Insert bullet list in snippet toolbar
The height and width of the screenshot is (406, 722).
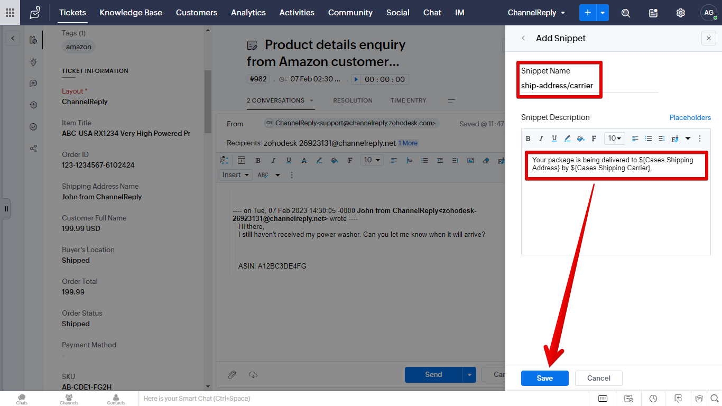click(649, 139)
